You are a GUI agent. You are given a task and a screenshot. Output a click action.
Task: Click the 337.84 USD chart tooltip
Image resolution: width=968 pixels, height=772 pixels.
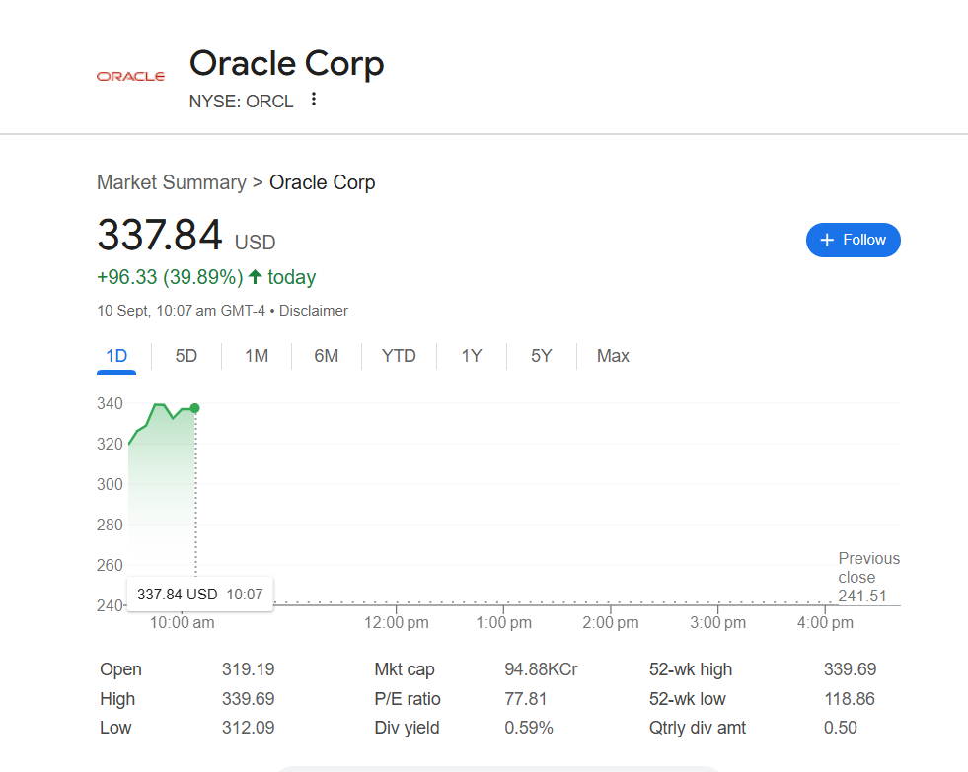[x=200, y=595]
